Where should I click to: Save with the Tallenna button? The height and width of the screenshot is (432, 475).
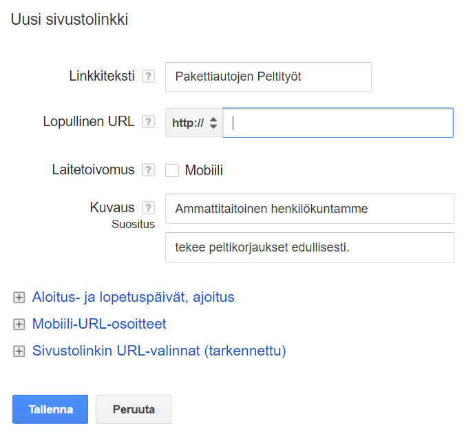tap(50, 409)
